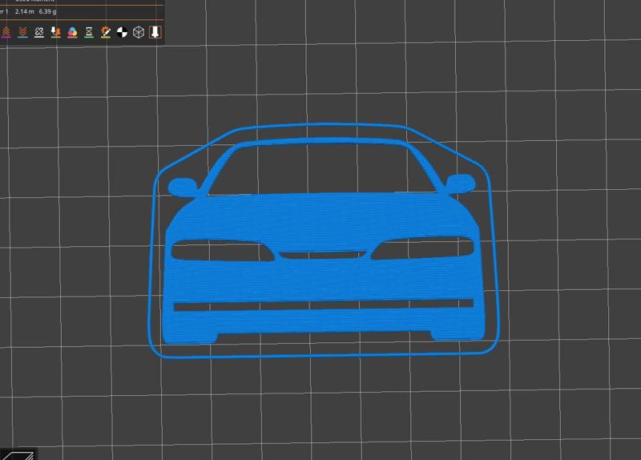Select the blue car model preview
The image size is (641, 460).
pos(323,241)
